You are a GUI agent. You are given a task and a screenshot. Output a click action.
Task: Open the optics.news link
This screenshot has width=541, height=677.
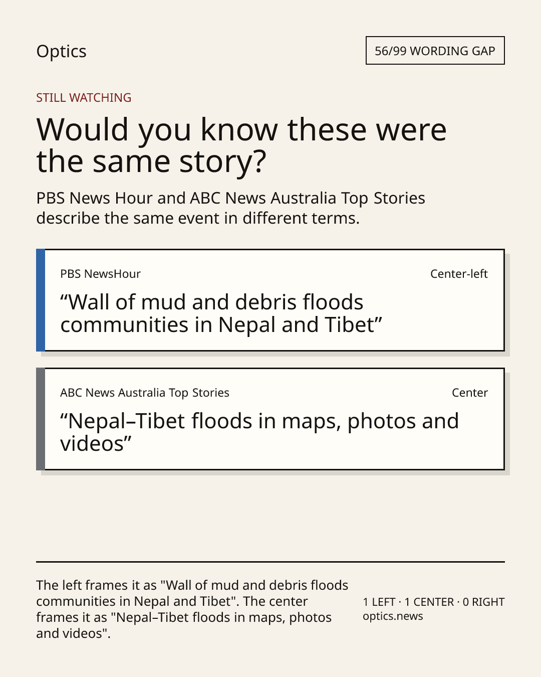(x=393, y=616)
